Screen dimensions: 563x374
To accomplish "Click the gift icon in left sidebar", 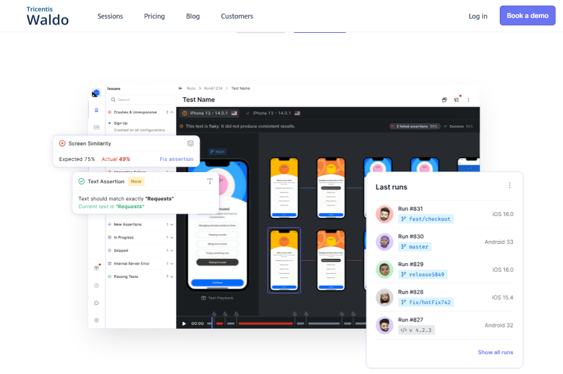I will [96, 268].
